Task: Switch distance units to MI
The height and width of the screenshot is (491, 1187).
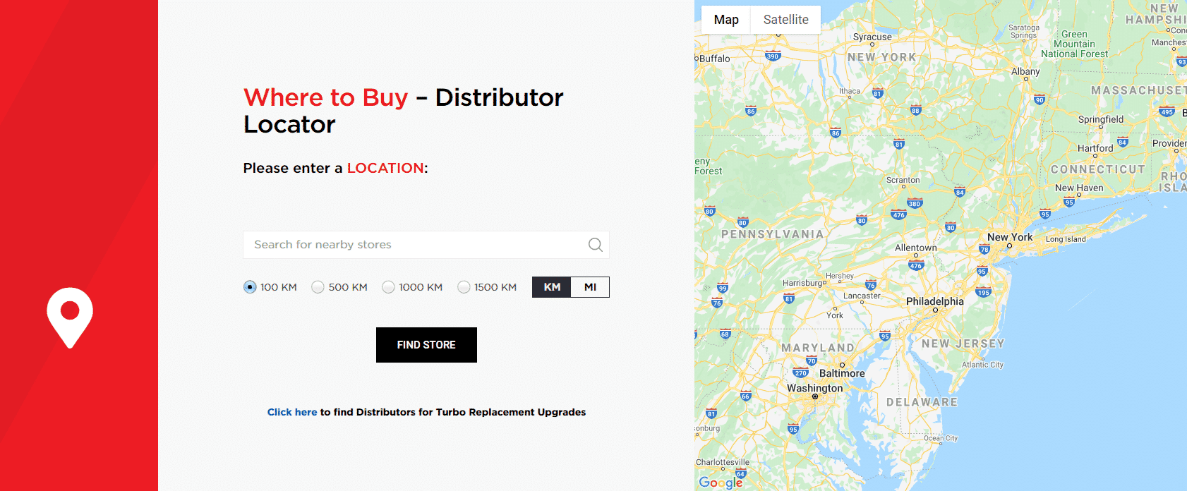Action: click(x=590, y=287)
